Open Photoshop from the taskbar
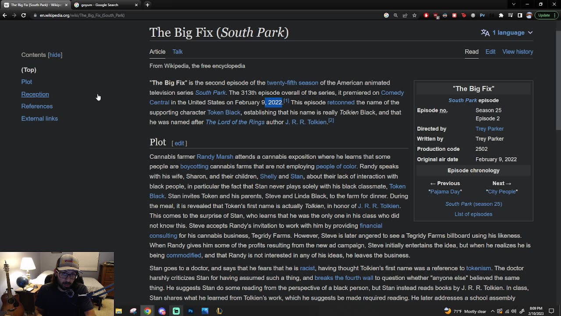Screen dimensions: 561x316 tap(190, 311)
